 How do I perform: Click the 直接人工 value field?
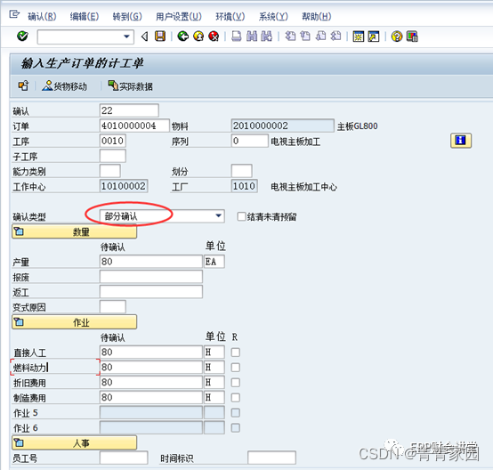tap(151, 352)
